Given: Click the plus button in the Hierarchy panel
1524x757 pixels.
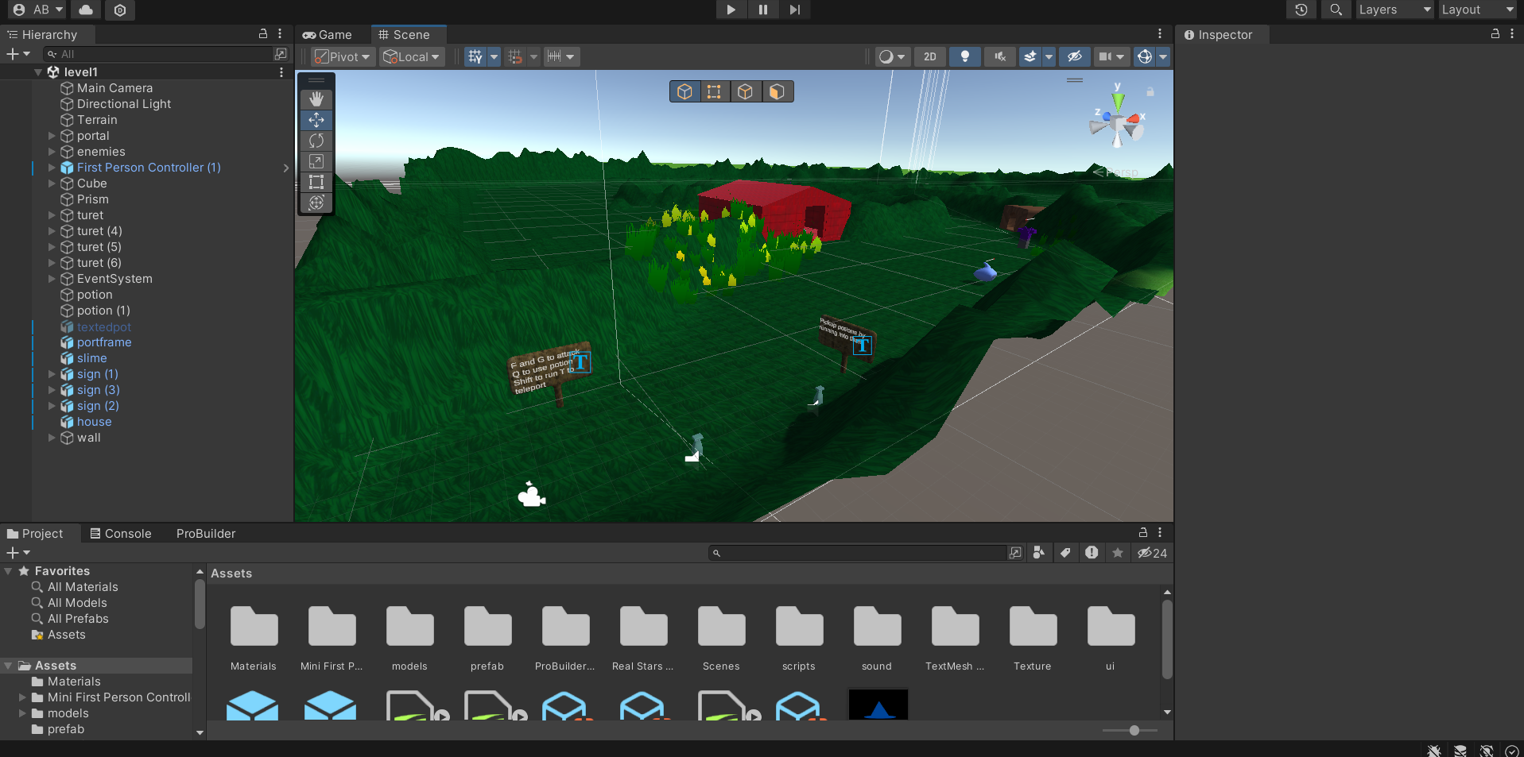Looking at the screenshot, I should tap(12, 54).
